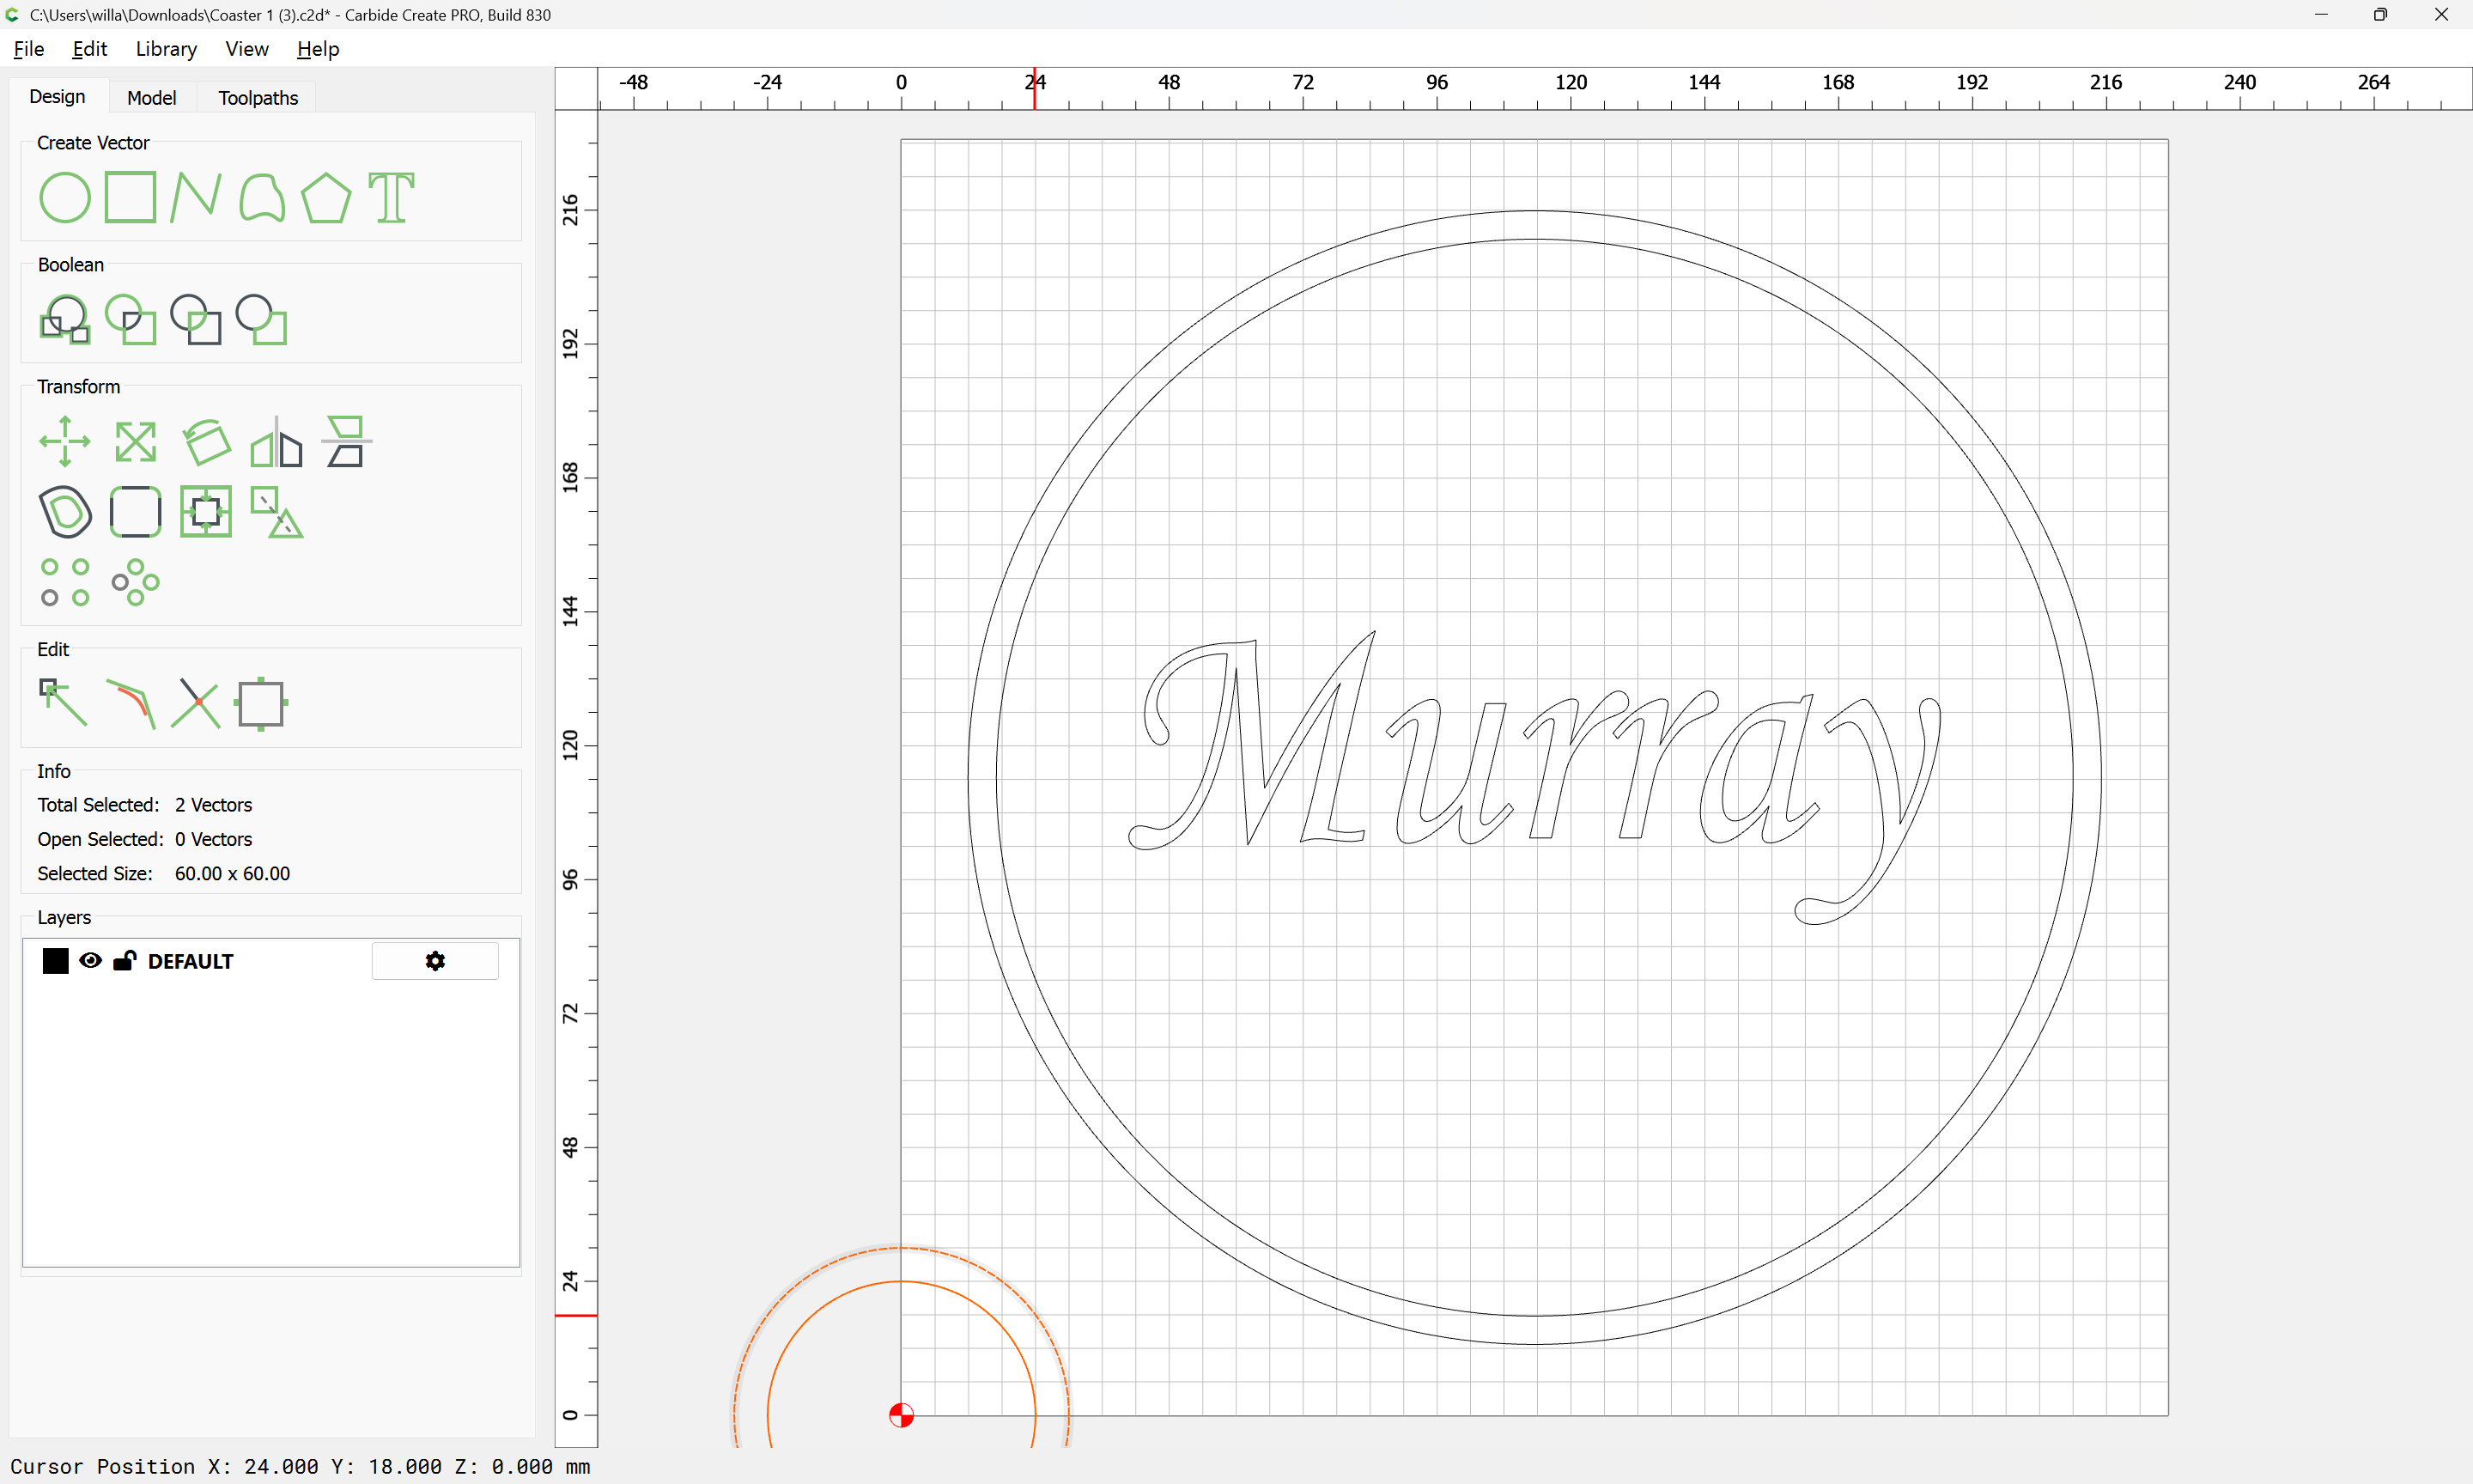This screenshot has height=1484, width=2473.
Task: Open the Offset Vector tool
Action: click(x=65, y=512)
